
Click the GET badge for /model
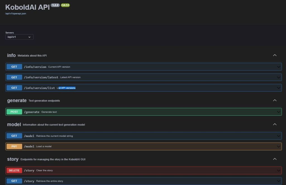click(14, 136)
